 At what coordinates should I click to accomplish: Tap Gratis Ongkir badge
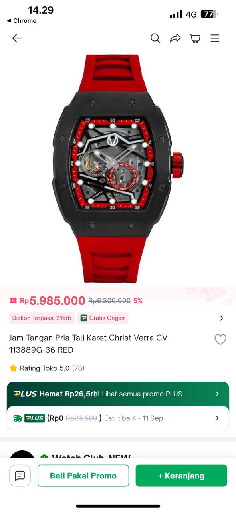pos(103,318)
